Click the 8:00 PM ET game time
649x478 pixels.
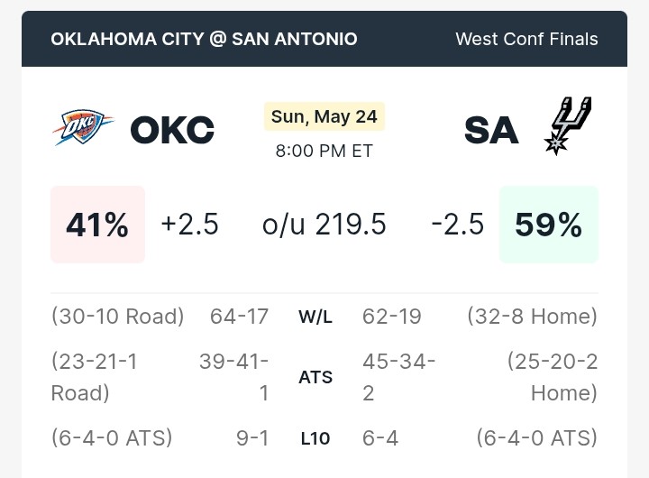tap(324, 151)
